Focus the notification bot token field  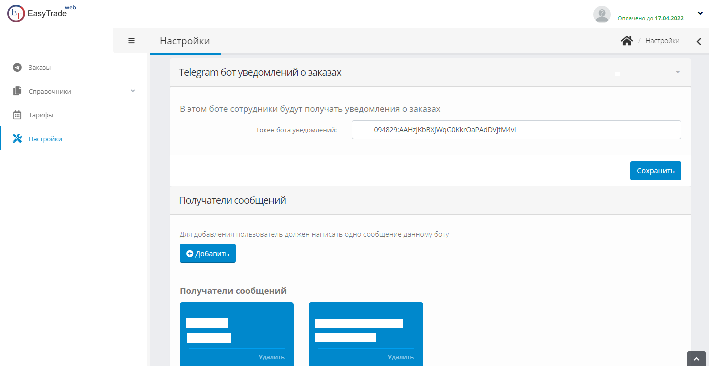click(516, 130)
